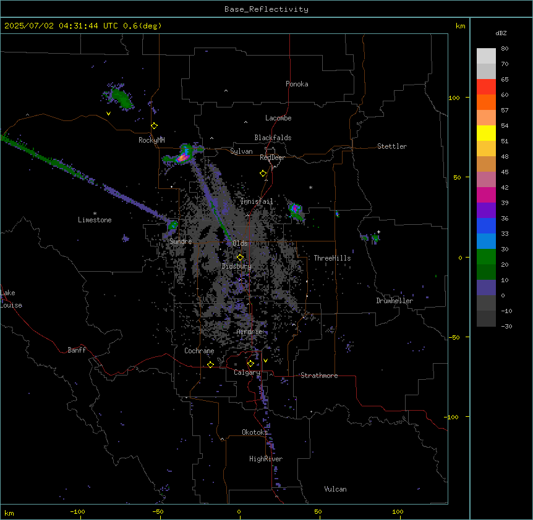Click the Ponoka city label
533x520 pixels.
pos(297,84)
